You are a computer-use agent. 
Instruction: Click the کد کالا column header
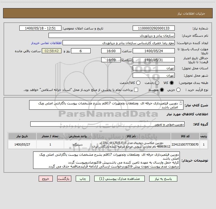pyautogui.click(x=185, y=136)
